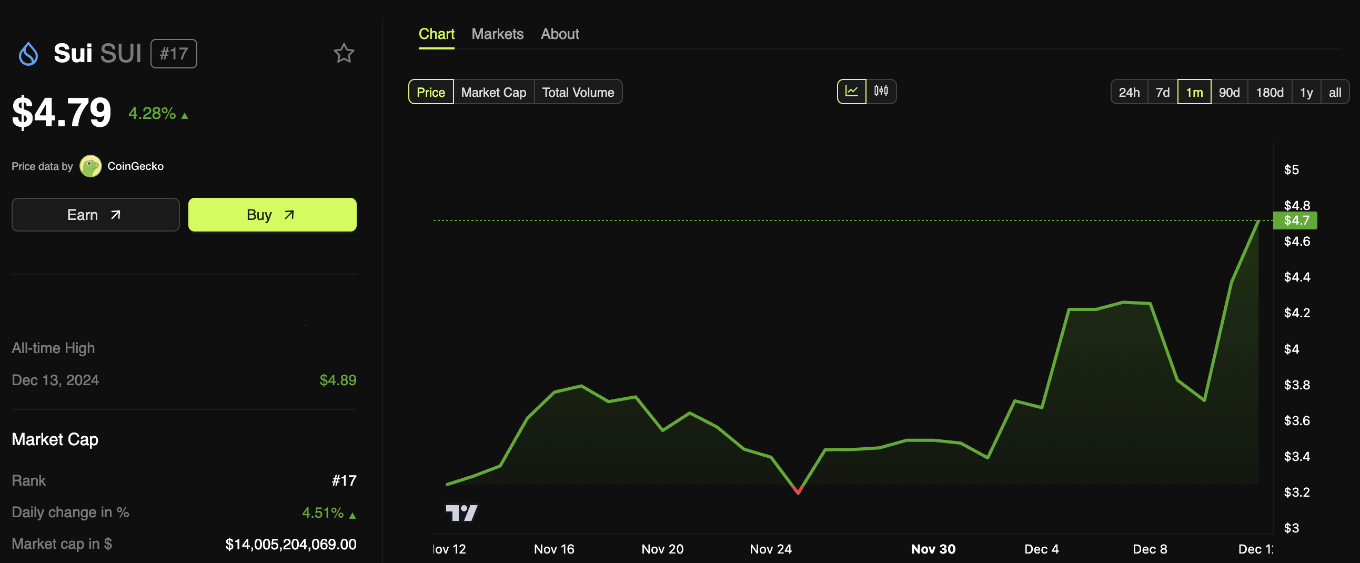Click the arrow icon on Buy button

point(289,215)
